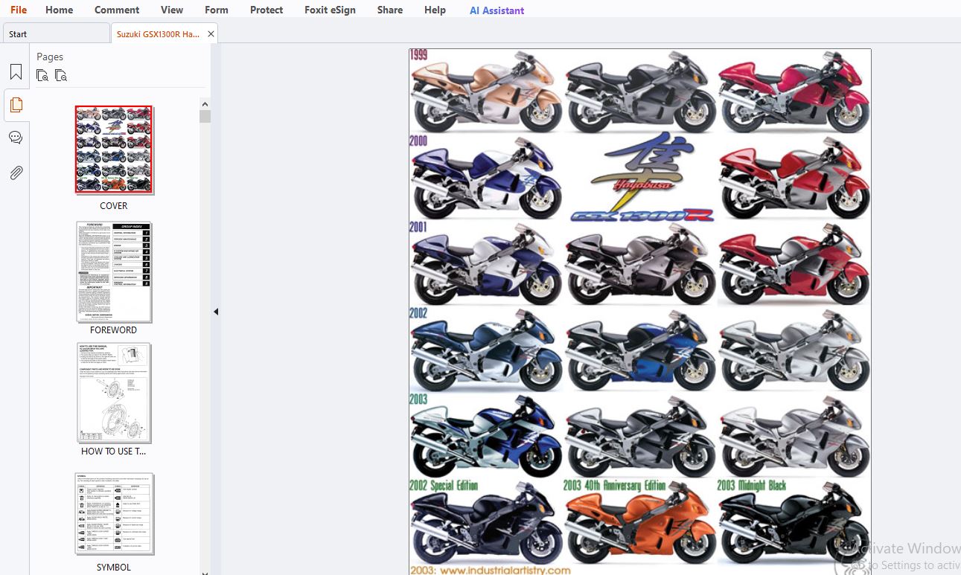Click the SYMBOL thumbnail label
Image resolution: width=961 pixels, height=575 pixels.
click(114, 568)
